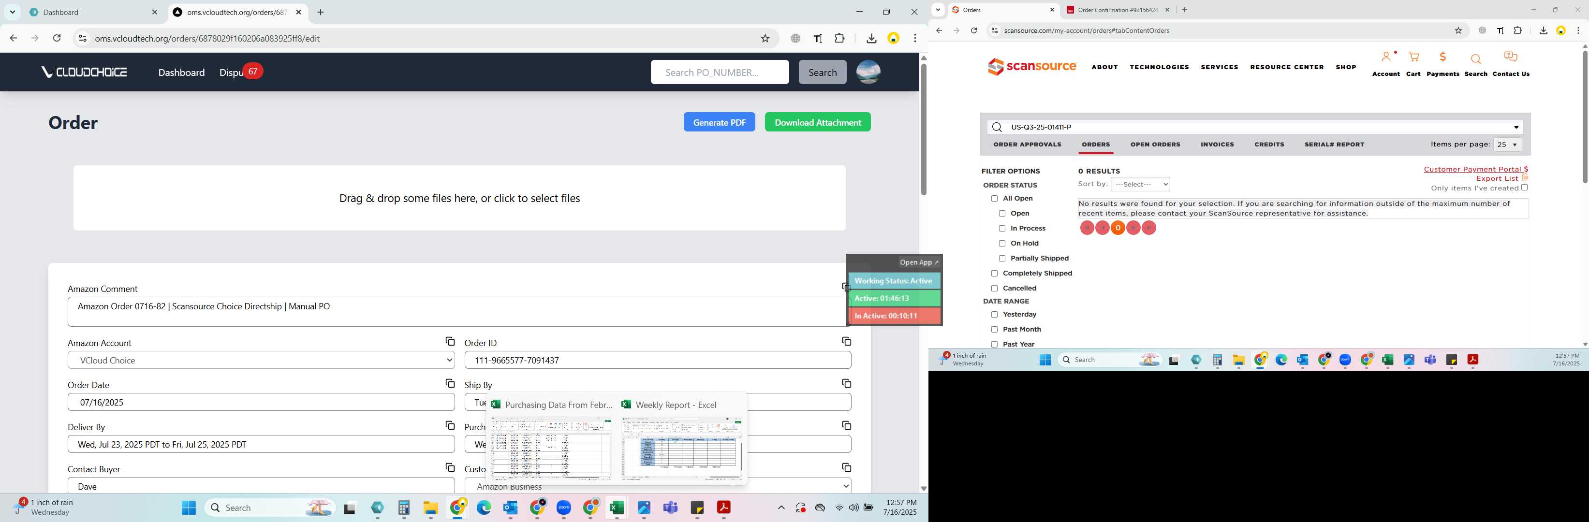Copy the Amazon Comment field contents
Image resolution: width=1589 pixels, height=522 pixels.
click(x=846, y=287)
